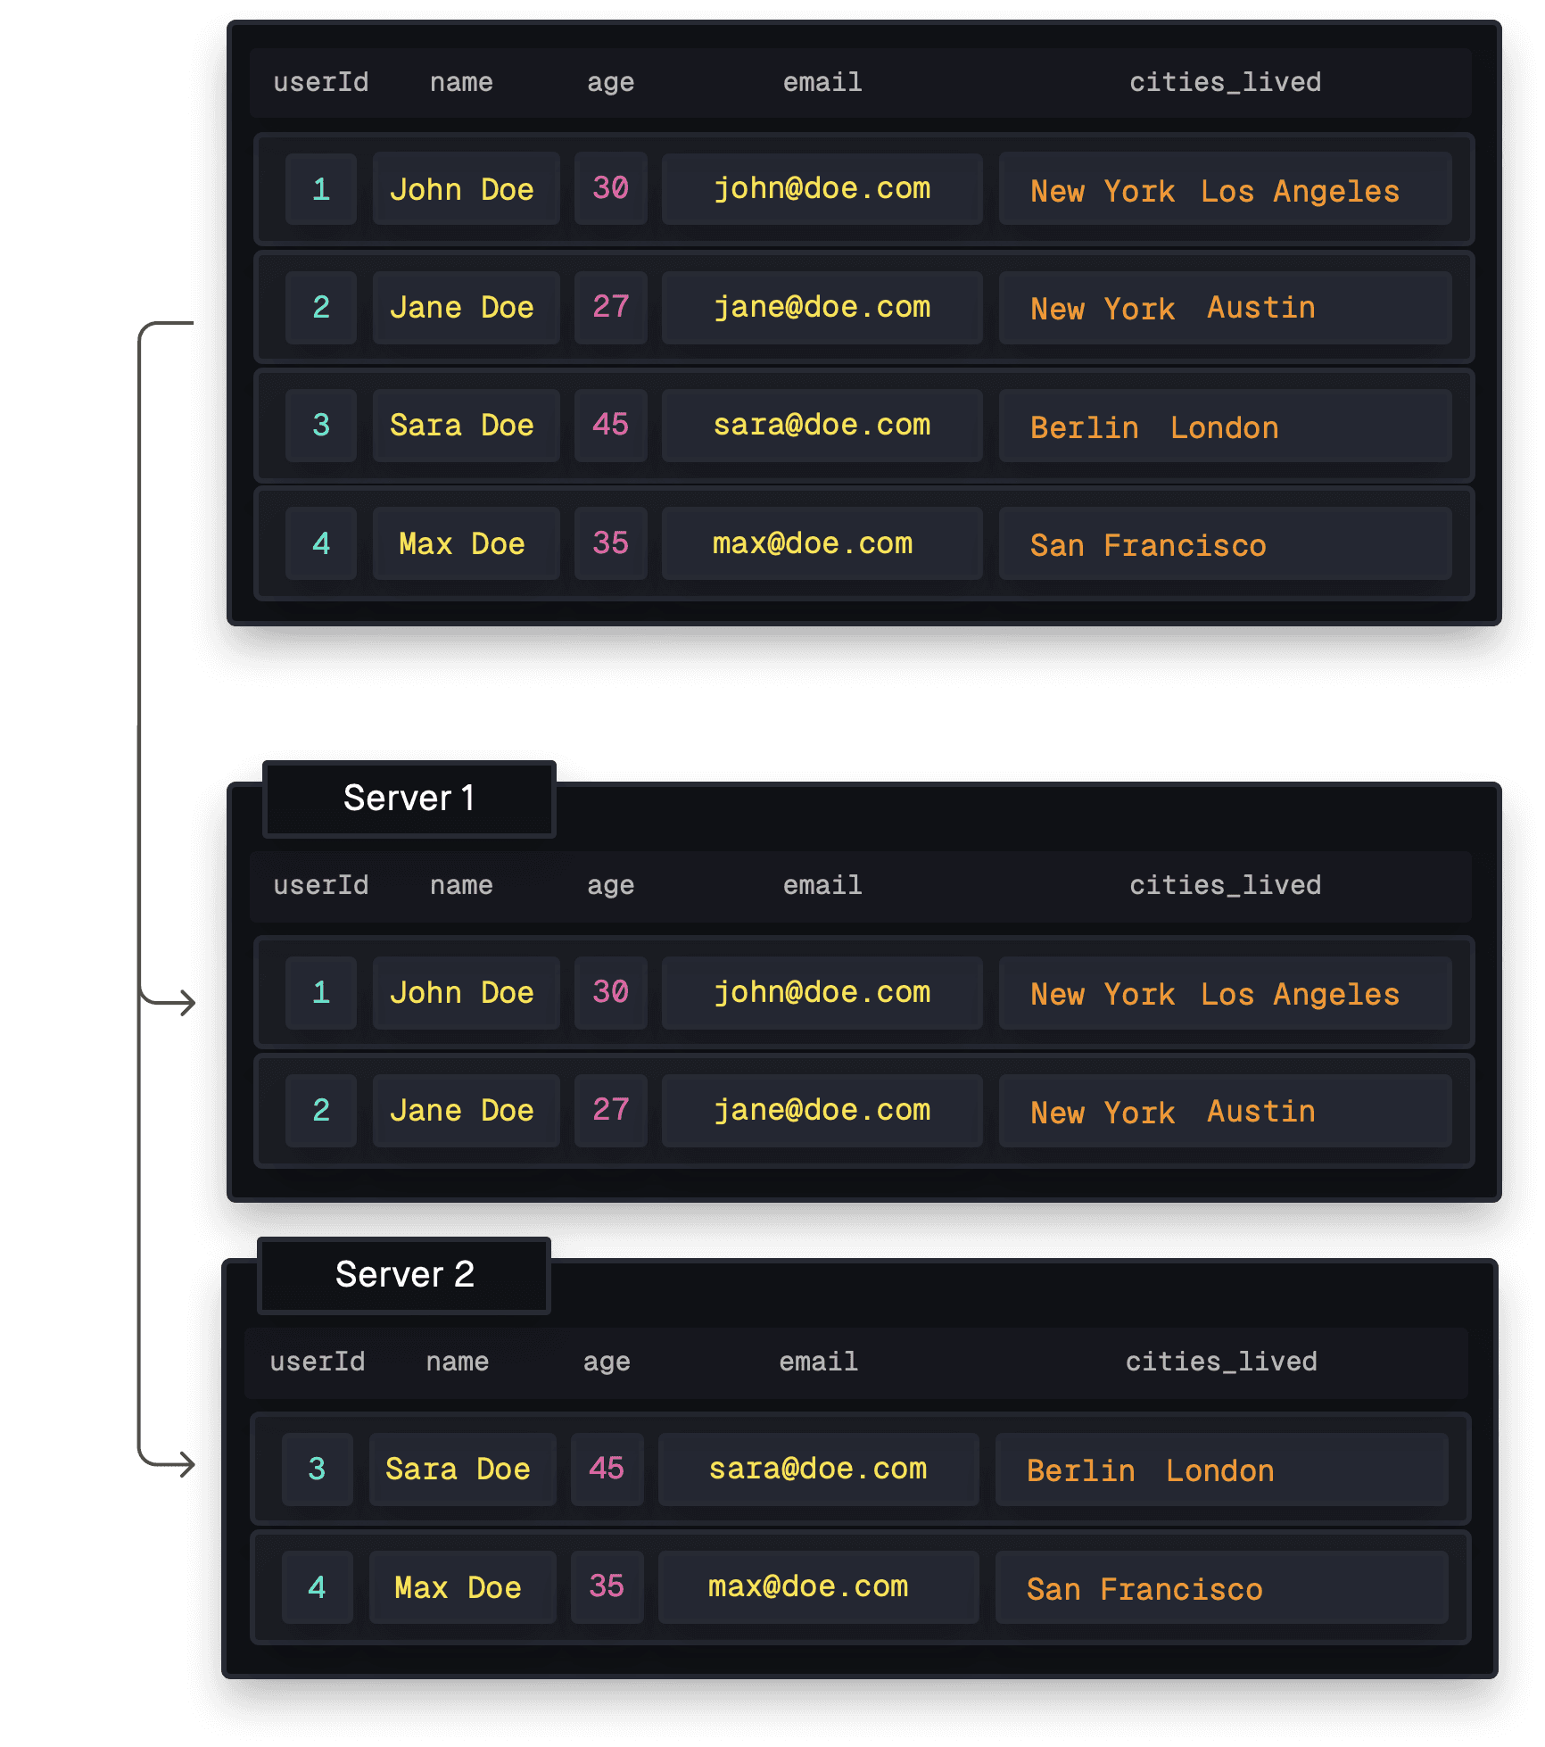1545x1747 pixels.
Task: Select Berlin London cities cell in top table
Action: click(1226, 426)
